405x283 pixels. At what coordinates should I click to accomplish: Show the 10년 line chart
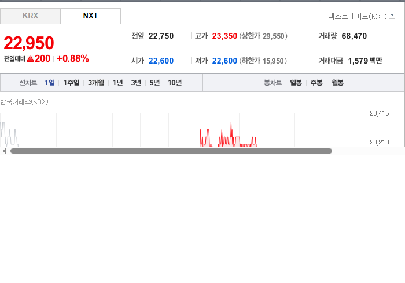pos(175,83)
